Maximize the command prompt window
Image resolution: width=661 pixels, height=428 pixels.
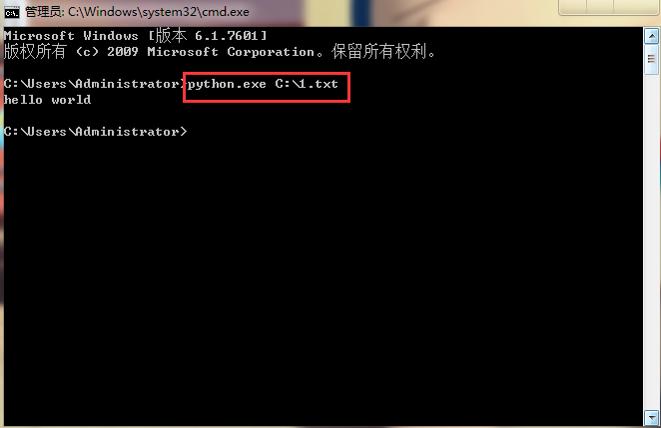[600, 6]
